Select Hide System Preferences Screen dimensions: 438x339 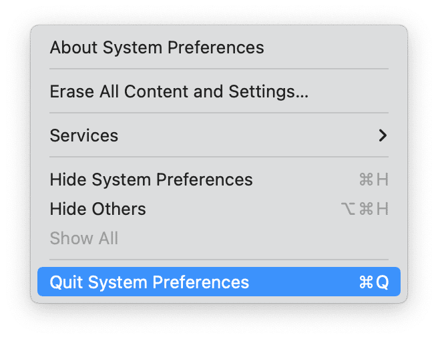[x=151, y=180]
